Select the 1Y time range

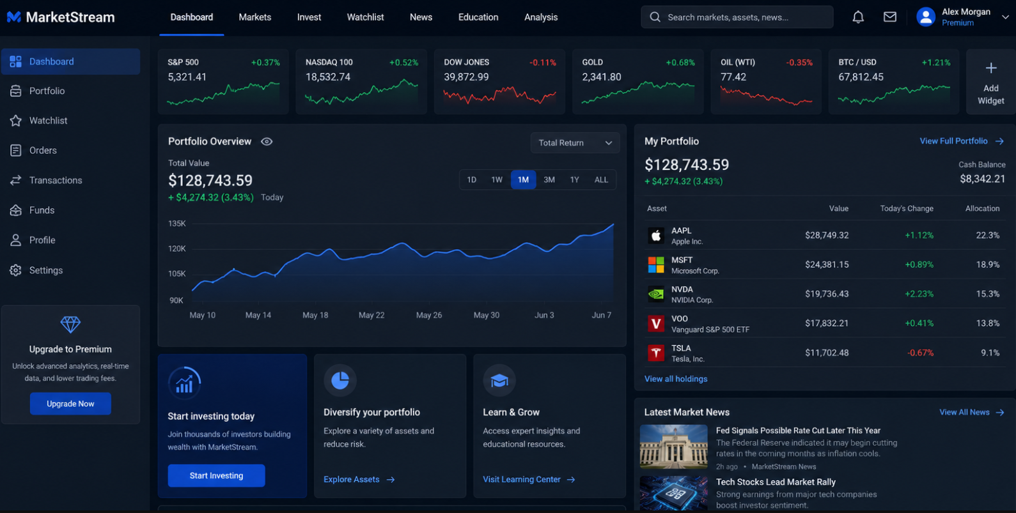[x=575, y=180]
